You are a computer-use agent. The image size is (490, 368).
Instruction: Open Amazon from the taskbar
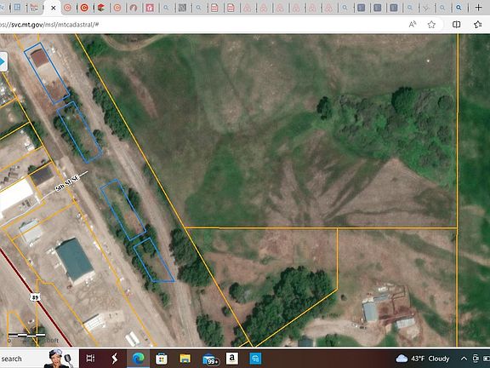(x=232, y=359)
